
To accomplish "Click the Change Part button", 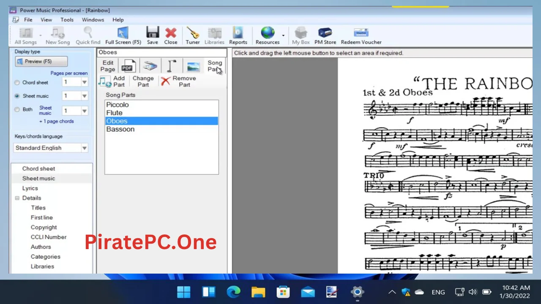I will tap(143, 81).
